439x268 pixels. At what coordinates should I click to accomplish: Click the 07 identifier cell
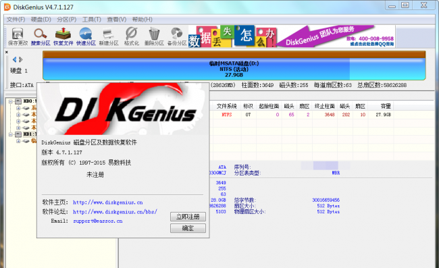[248, 115]
